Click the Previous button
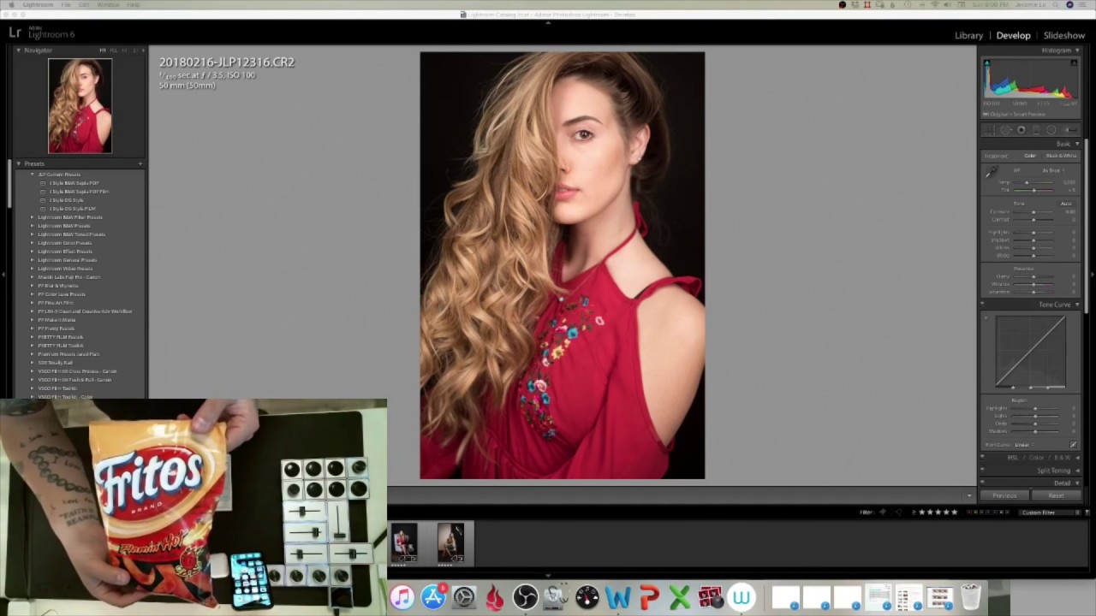This screenshot has height=616, width=1096. pyautogui.click(x=1004, y=495)
